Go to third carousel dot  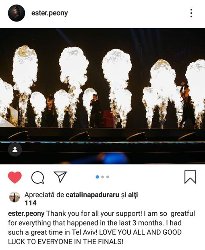[108, 177]
